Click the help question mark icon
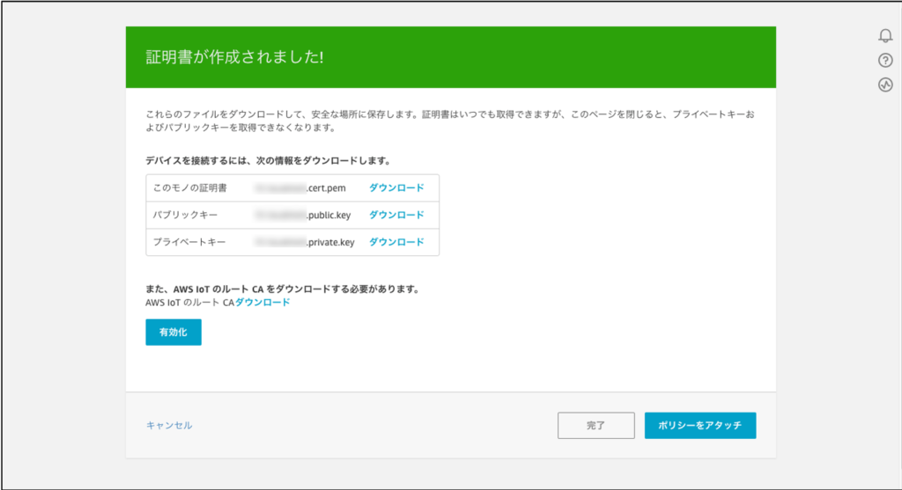Image resolution: width=902 pixels, height=490 pixels. [x=885, y=61]
